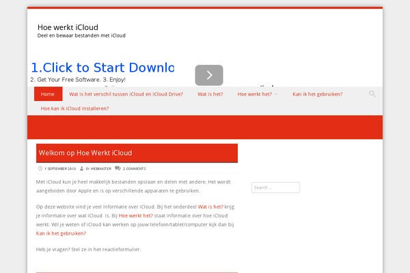Open the Home menu item
Viewport: 410px width, 273px height.
[48, 94]
